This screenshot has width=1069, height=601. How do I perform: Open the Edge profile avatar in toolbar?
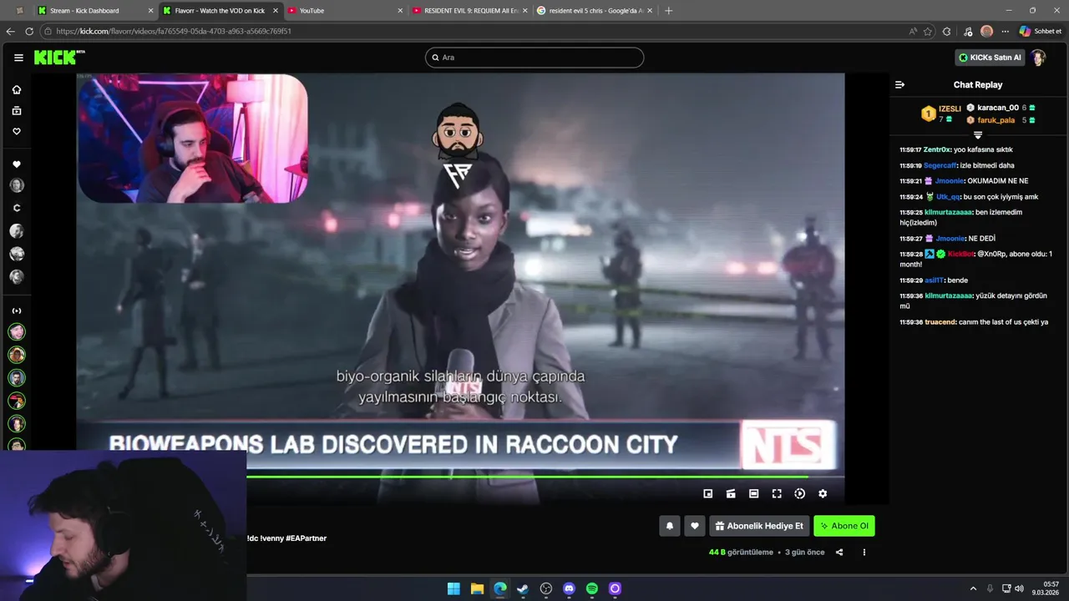tap(986, 31)
